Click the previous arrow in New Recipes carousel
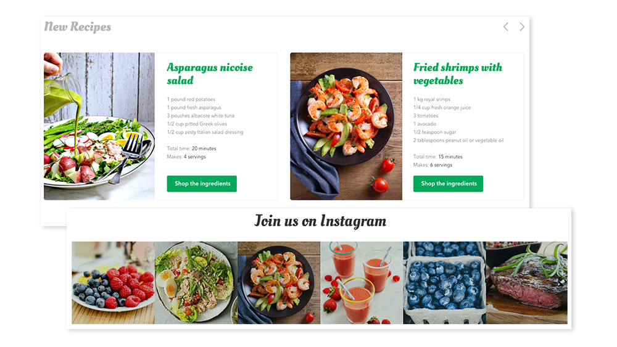 [506, 27]
